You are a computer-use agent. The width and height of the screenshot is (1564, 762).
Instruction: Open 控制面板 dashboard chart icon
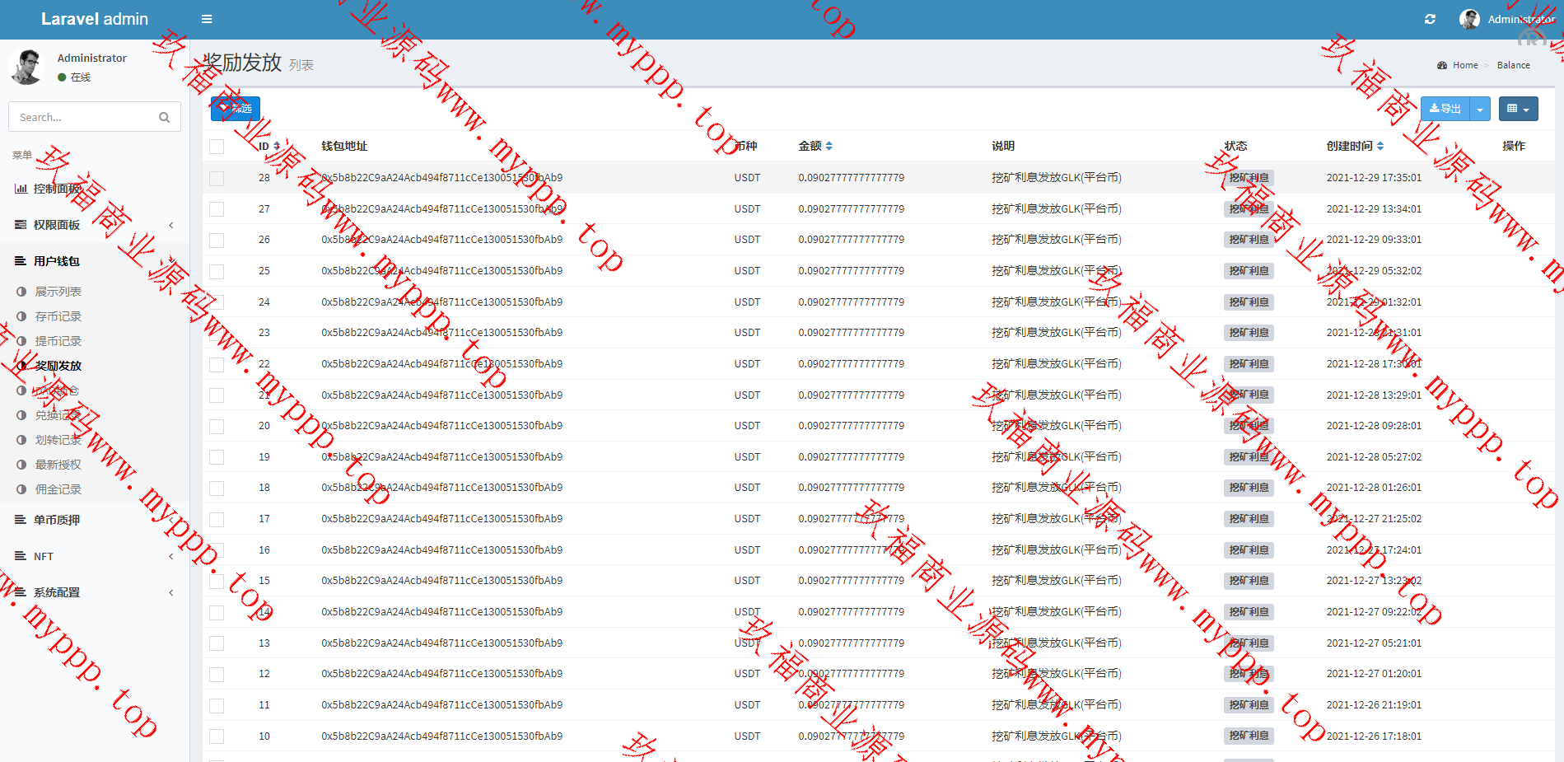21,189
